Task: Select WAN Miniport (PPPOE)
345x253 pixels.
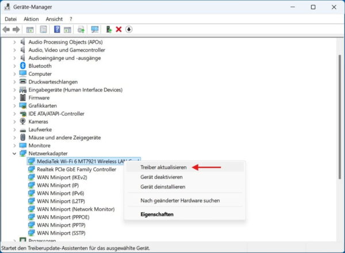Action: (63, 217)
